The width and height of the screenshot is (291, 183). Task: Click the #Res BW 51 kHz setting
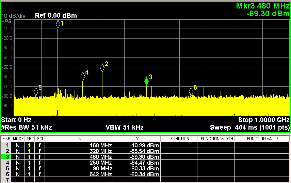pos(27,128)
